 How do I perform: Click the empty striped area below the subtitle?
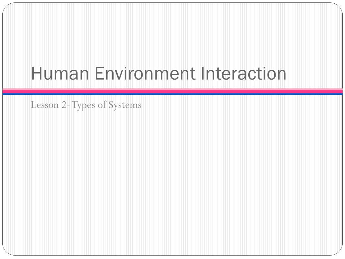(172, 181)
